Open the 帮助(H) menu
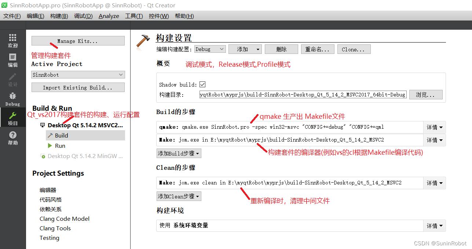Viewport: 472px width, 249px height. (x=184, y=16)
